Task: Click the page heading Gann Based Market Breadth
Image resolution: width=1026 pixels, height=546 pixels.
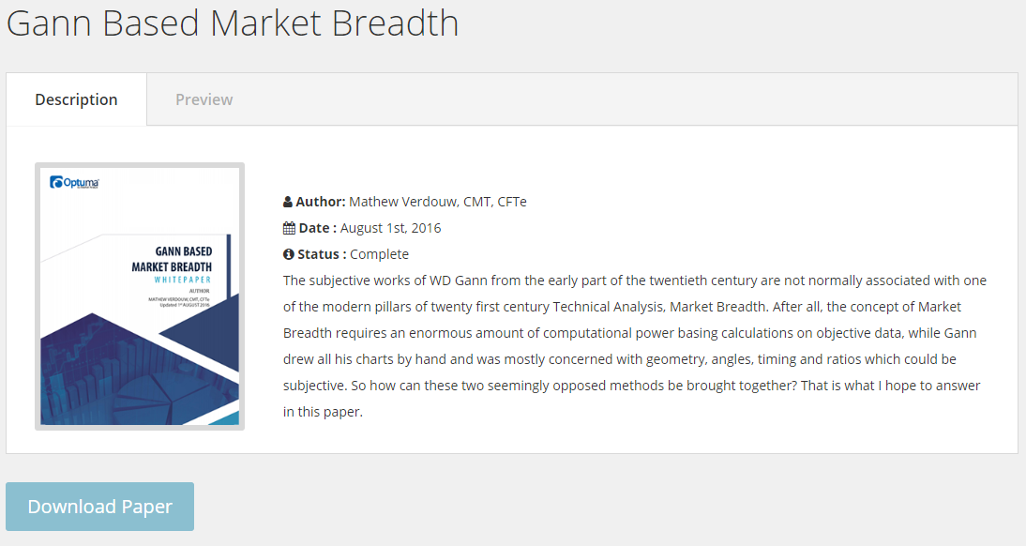Action: [232, 23]
